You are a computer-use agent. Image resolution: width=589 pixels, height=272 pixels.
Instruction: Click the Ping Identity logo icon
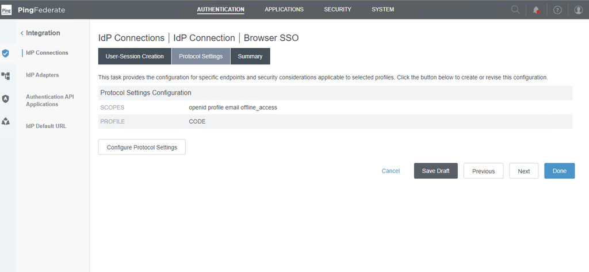coord(7,10)
